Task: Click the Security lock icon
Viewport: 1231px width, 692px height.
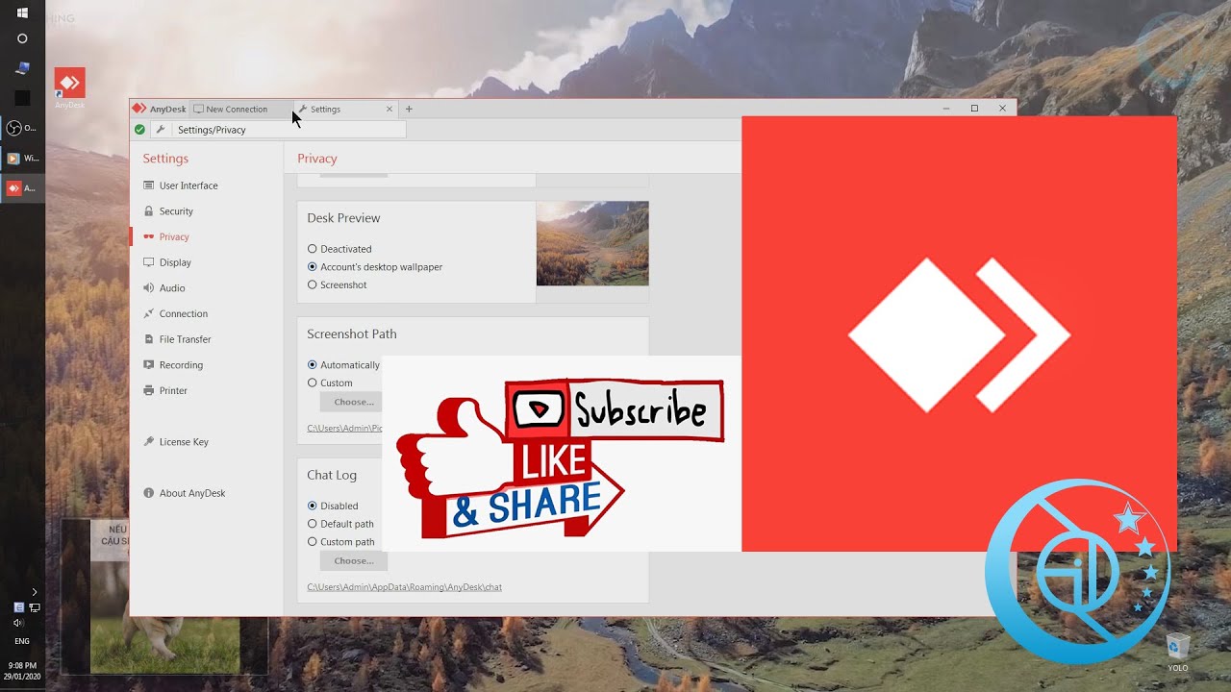Action: [149, 210]
